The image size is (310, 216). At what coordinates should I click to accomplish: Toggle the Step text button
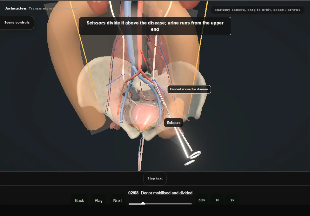[x=155, y=179]
